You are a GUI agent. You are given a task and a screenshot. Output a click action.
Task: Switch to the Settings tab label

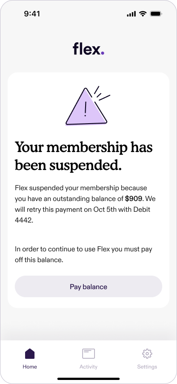147,366
